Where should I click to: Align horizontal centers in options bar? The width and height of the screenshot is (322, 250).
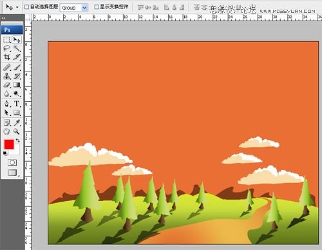175,8
